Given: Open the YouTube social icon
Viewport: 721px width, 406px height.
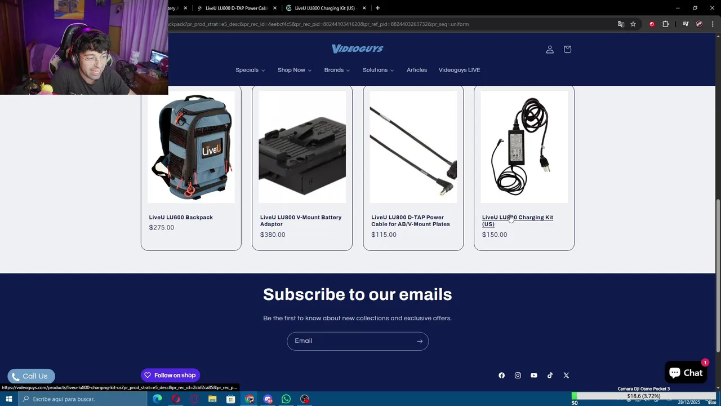Looking at the screenshot, I should point(534,376).
